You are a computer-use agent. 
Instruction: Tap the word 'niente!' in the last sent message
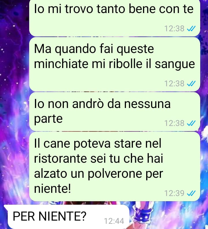(53, 188)
